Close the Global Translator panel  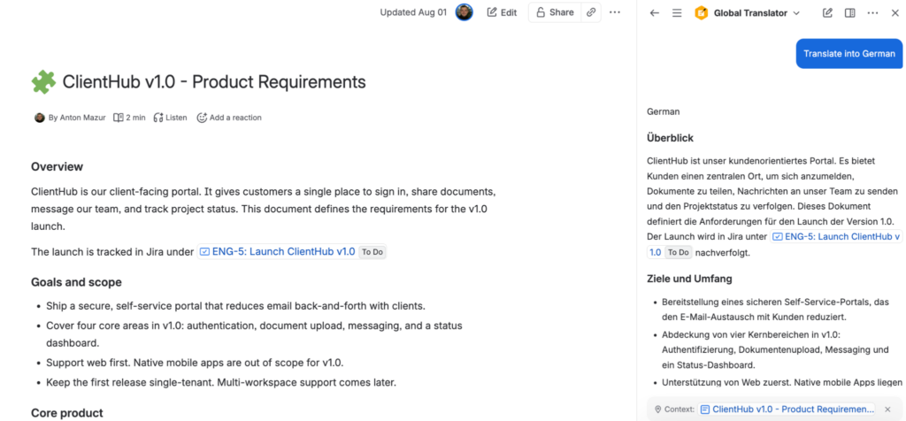coord(894,12)
